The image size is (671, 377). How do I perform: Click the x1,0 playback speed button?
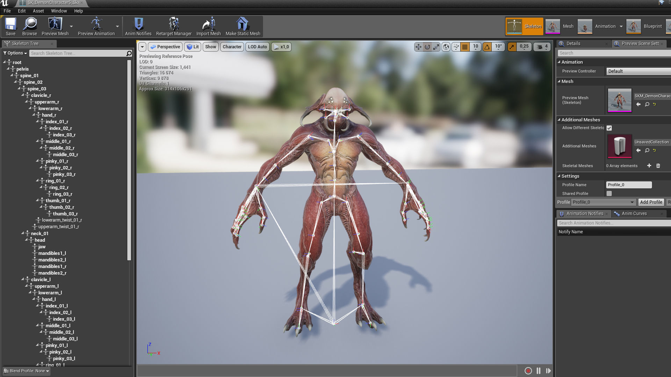(281, 47)
